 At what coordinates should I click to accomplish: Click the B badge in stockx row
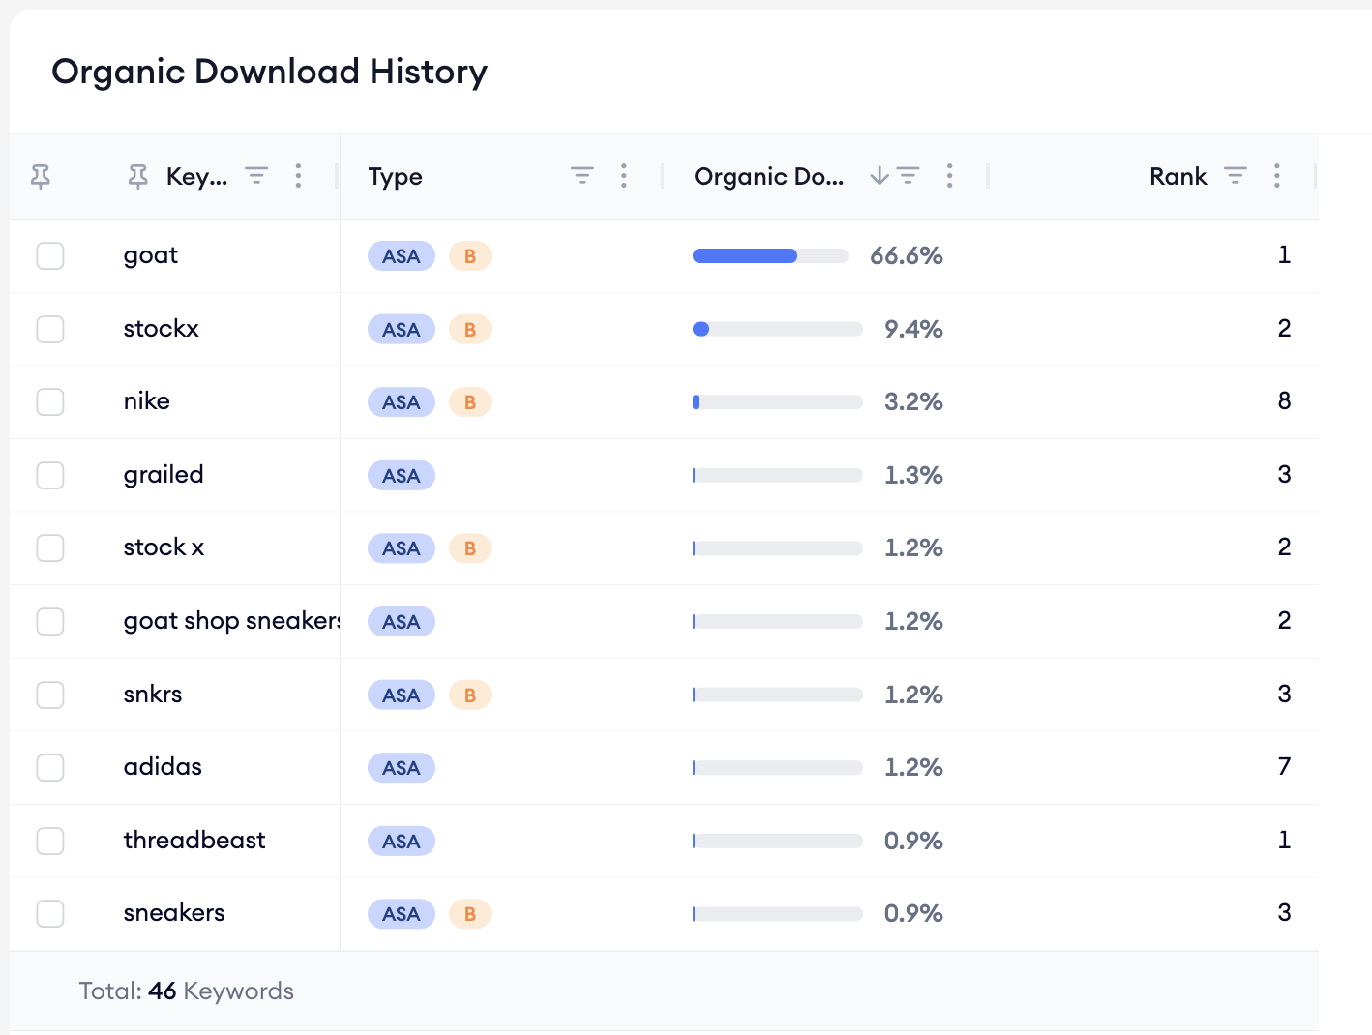point(470,330)
